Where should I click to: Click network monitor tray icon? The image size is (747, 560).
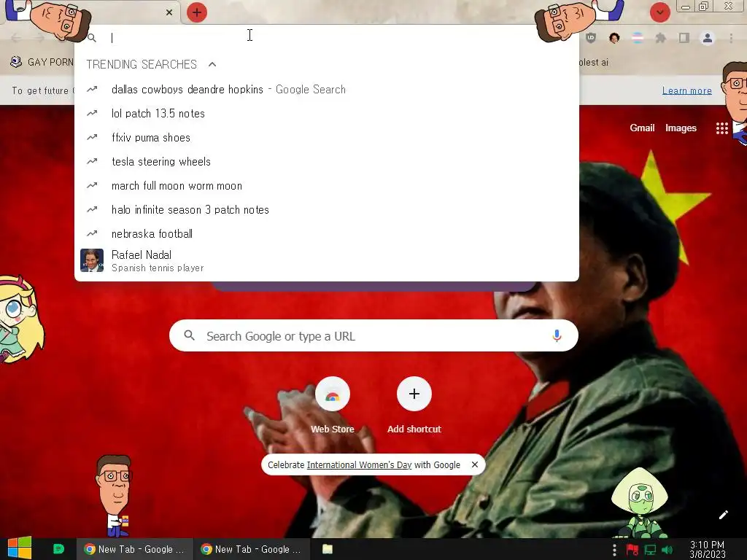point(650,550)
